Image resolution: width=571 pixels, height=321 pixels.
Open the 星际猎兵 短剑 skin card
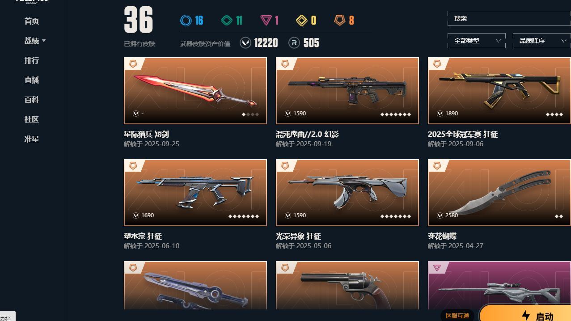tap(195, 91)
